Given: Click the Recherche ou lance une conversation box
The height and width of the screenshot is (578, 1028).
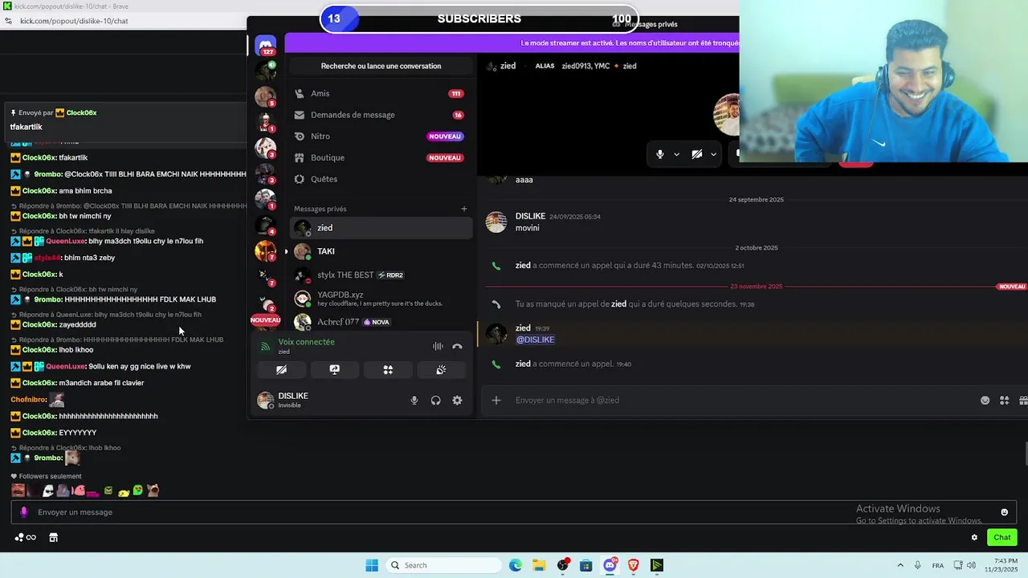Looking at the screenshot, I should (381, 66).
